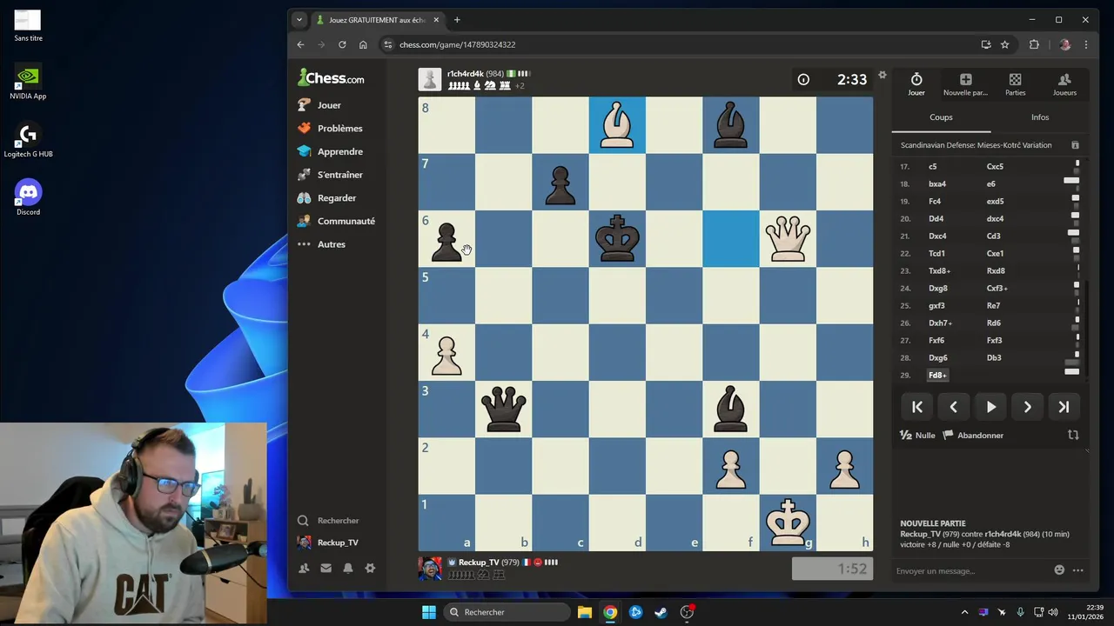Open Communauté in the sidebar

tap(336, 221)
